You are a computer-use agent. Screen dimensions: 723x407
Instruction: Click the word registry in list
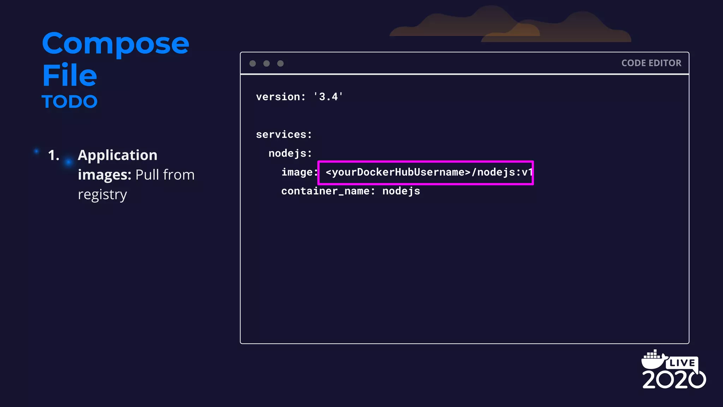pos(102,195)
